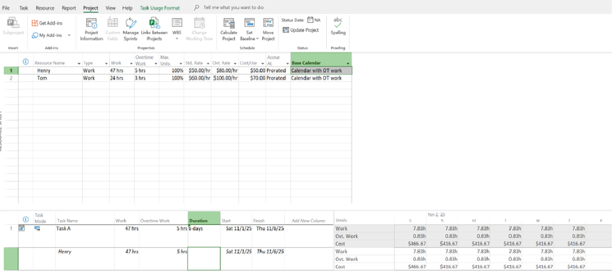Image resolution: width=613 pixels, height=271 pixels.
Task: Open Resource Name column filter dropdown
Action: tap(79, 63)
